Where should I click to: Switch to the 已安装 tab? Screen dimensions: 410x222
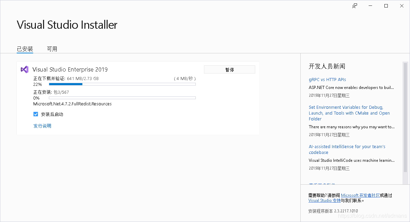click(25, 49)
